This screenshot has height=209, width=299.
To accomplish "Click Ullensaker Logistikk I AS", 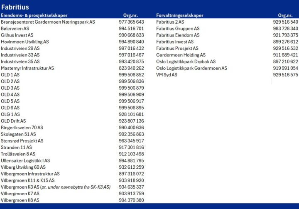I will [x=25, y=161].
